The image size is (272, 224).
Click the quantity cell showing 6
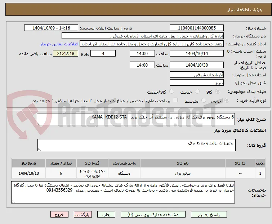61,173
